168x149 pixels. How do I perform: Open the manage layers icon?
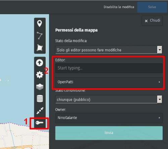[x=40, y=87]
